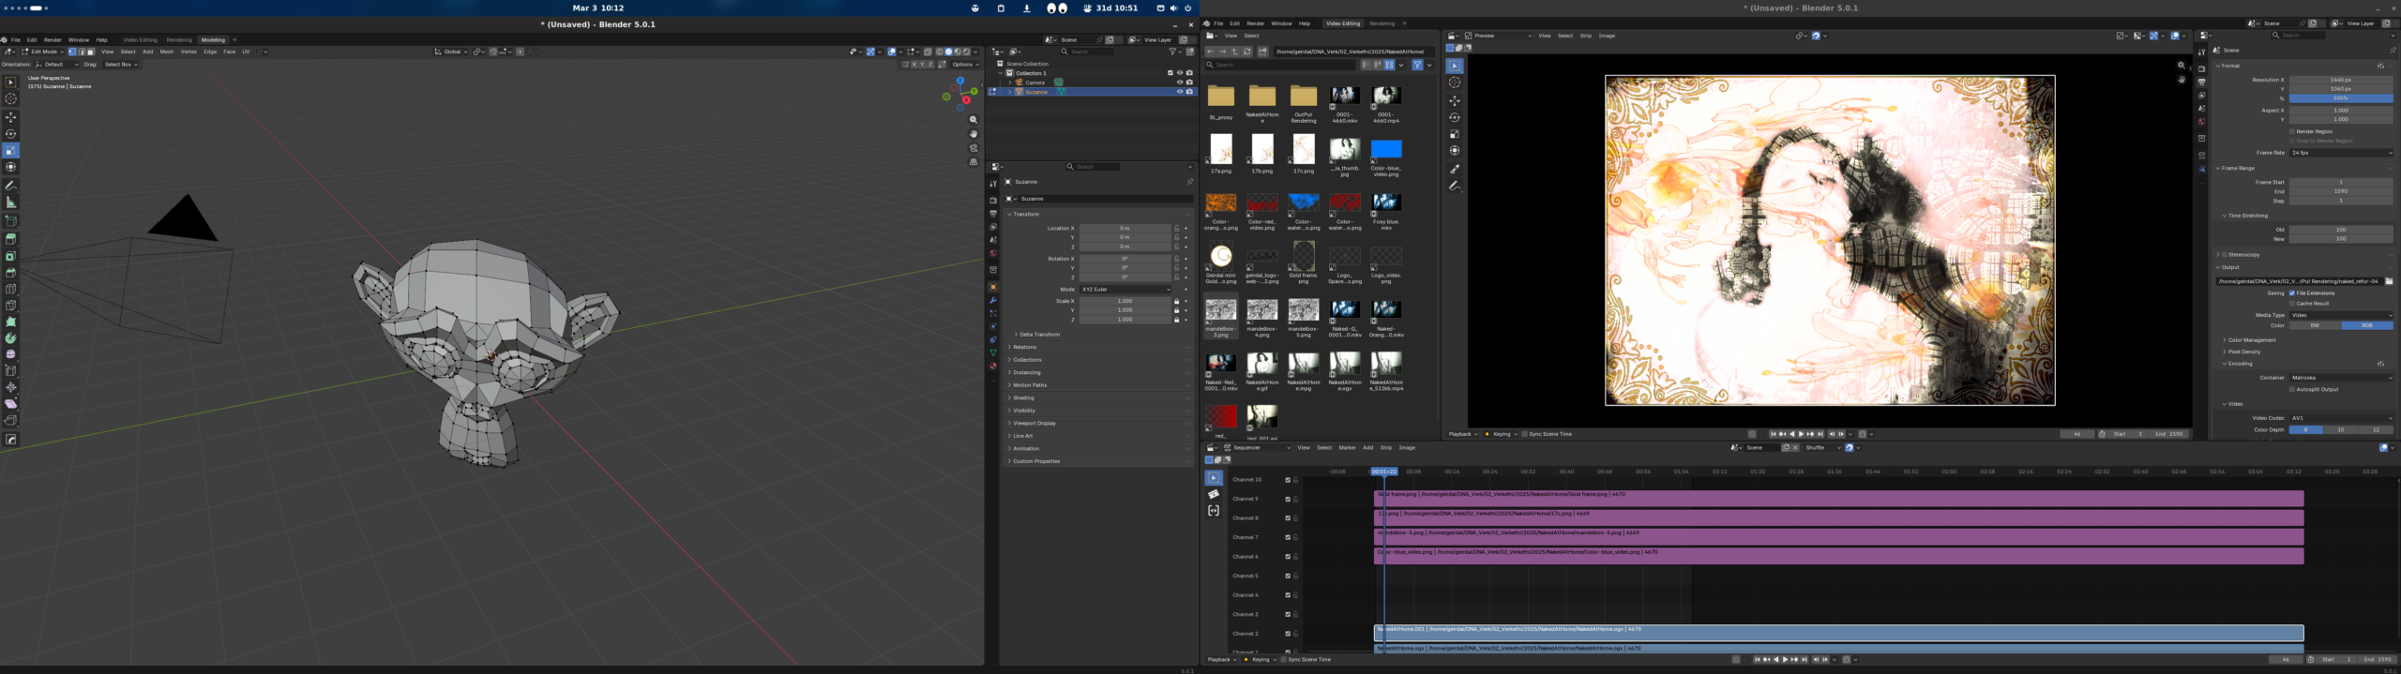The image size is (2401, 674).
Task: Go to parent directory in the file browser
Action: 1234,52
